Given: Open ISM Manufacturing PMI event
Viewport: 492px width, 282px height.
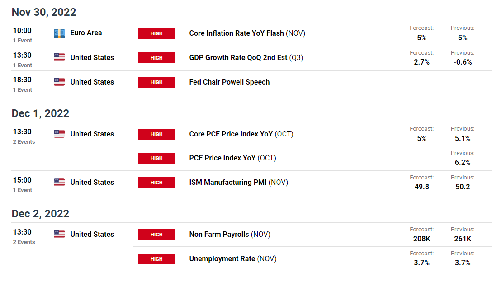Looking at the screenshot, I should 238,182.
